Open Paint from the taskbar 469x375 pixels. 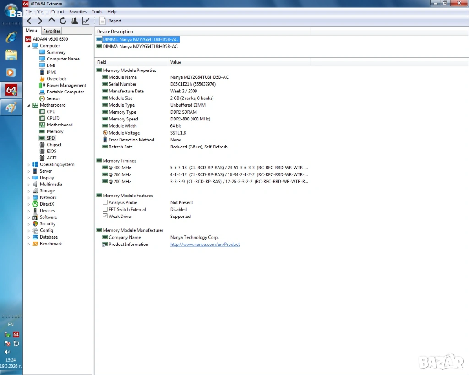pos(11,107)
